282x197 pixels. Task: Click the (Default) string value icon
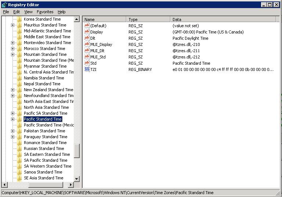click(87, 25)
